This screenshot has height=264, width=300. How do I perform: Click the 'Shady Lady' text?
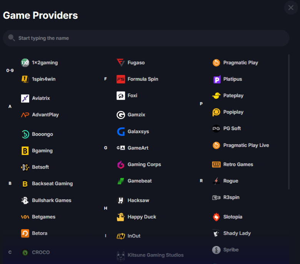(237, 233)
